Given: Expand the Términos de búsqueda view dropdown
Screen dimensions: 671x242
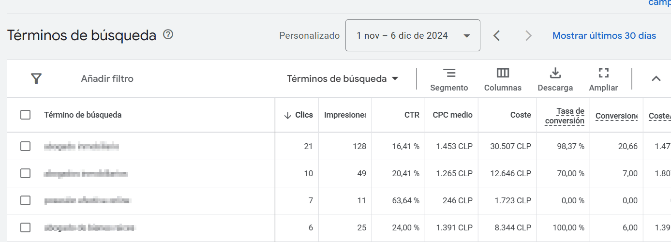Looking at the screenshot, I should click(343, 79).
